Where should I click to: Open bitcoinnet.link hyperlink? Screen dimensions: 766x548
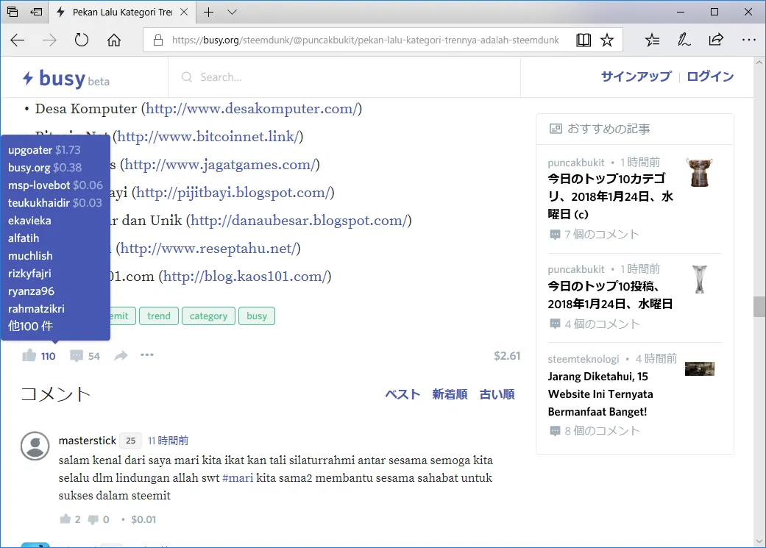point(208,136)
